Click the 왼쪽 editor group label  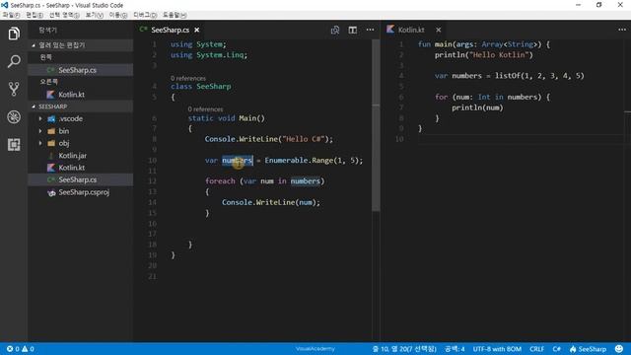coord(46,57)
